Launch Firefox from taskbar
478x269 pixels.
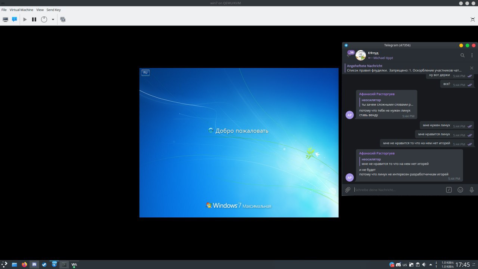[24, 265]
